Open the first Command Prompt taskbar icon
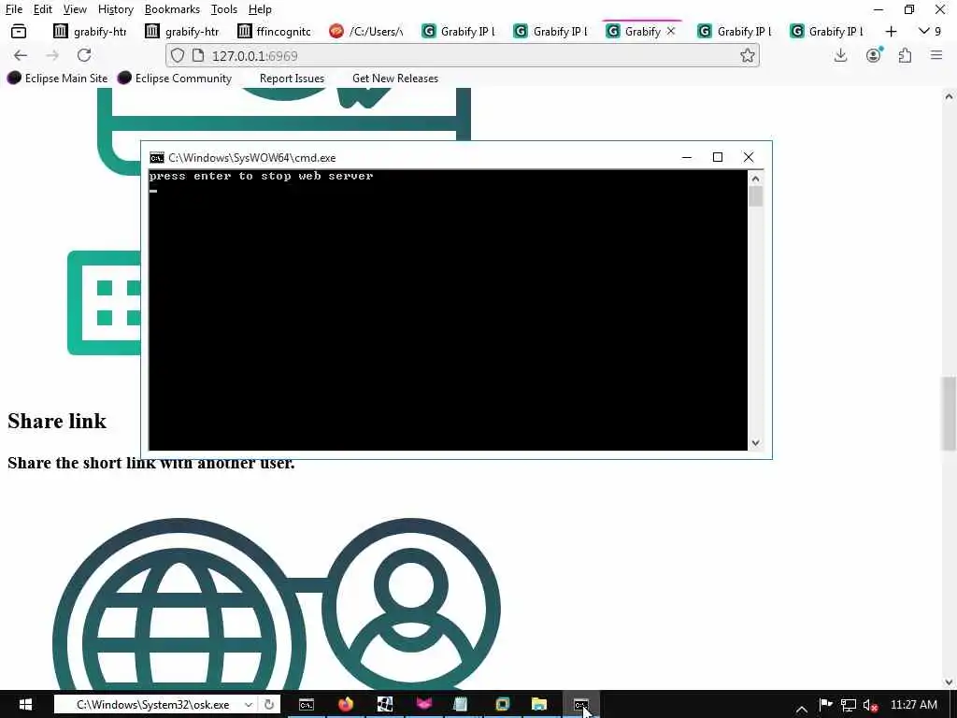This screenshot has height=718, width=957. [307, 704]
